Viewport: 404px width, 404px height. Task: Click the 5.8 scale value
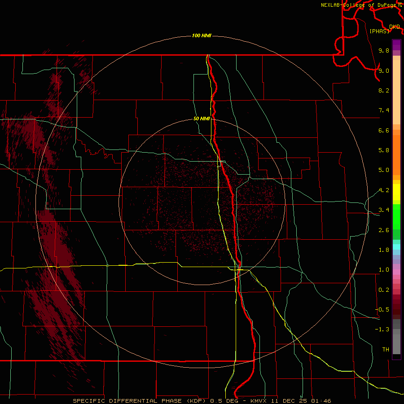(384, 150)
